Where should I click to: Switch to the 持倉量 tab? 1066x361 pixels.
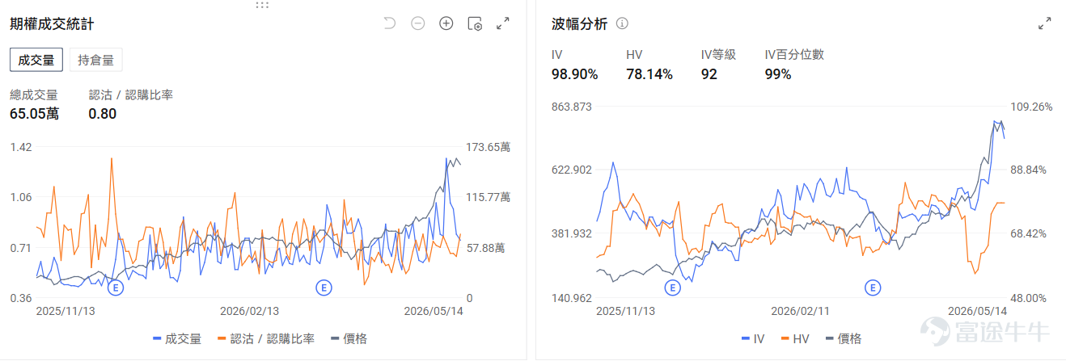[95, 60]
